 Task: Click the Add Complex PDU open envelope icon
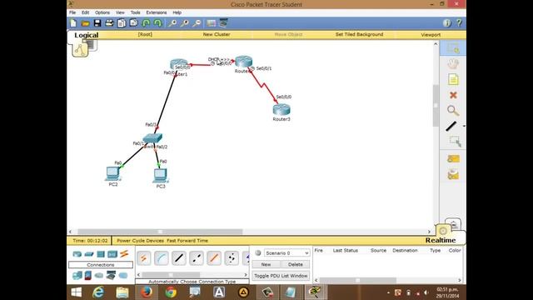[x=453, y=174]
